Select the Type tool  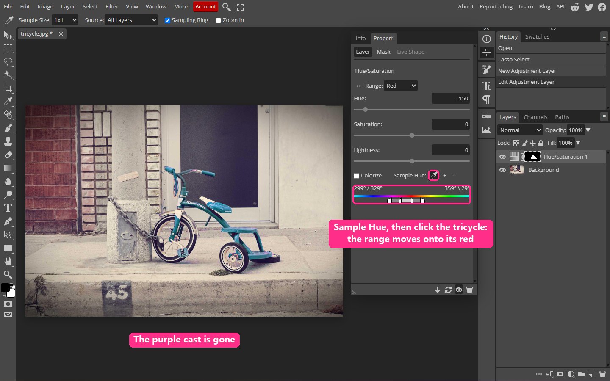coord(8,208)
